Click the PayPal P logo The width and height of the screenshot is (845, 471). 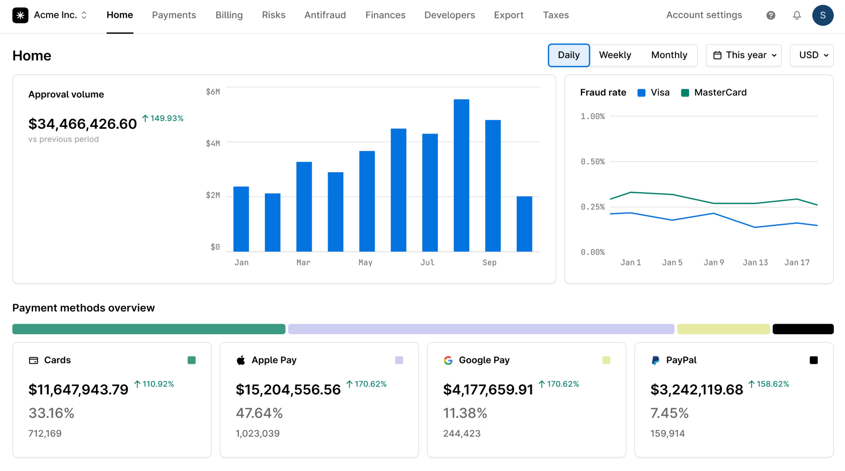click(655, 360)
